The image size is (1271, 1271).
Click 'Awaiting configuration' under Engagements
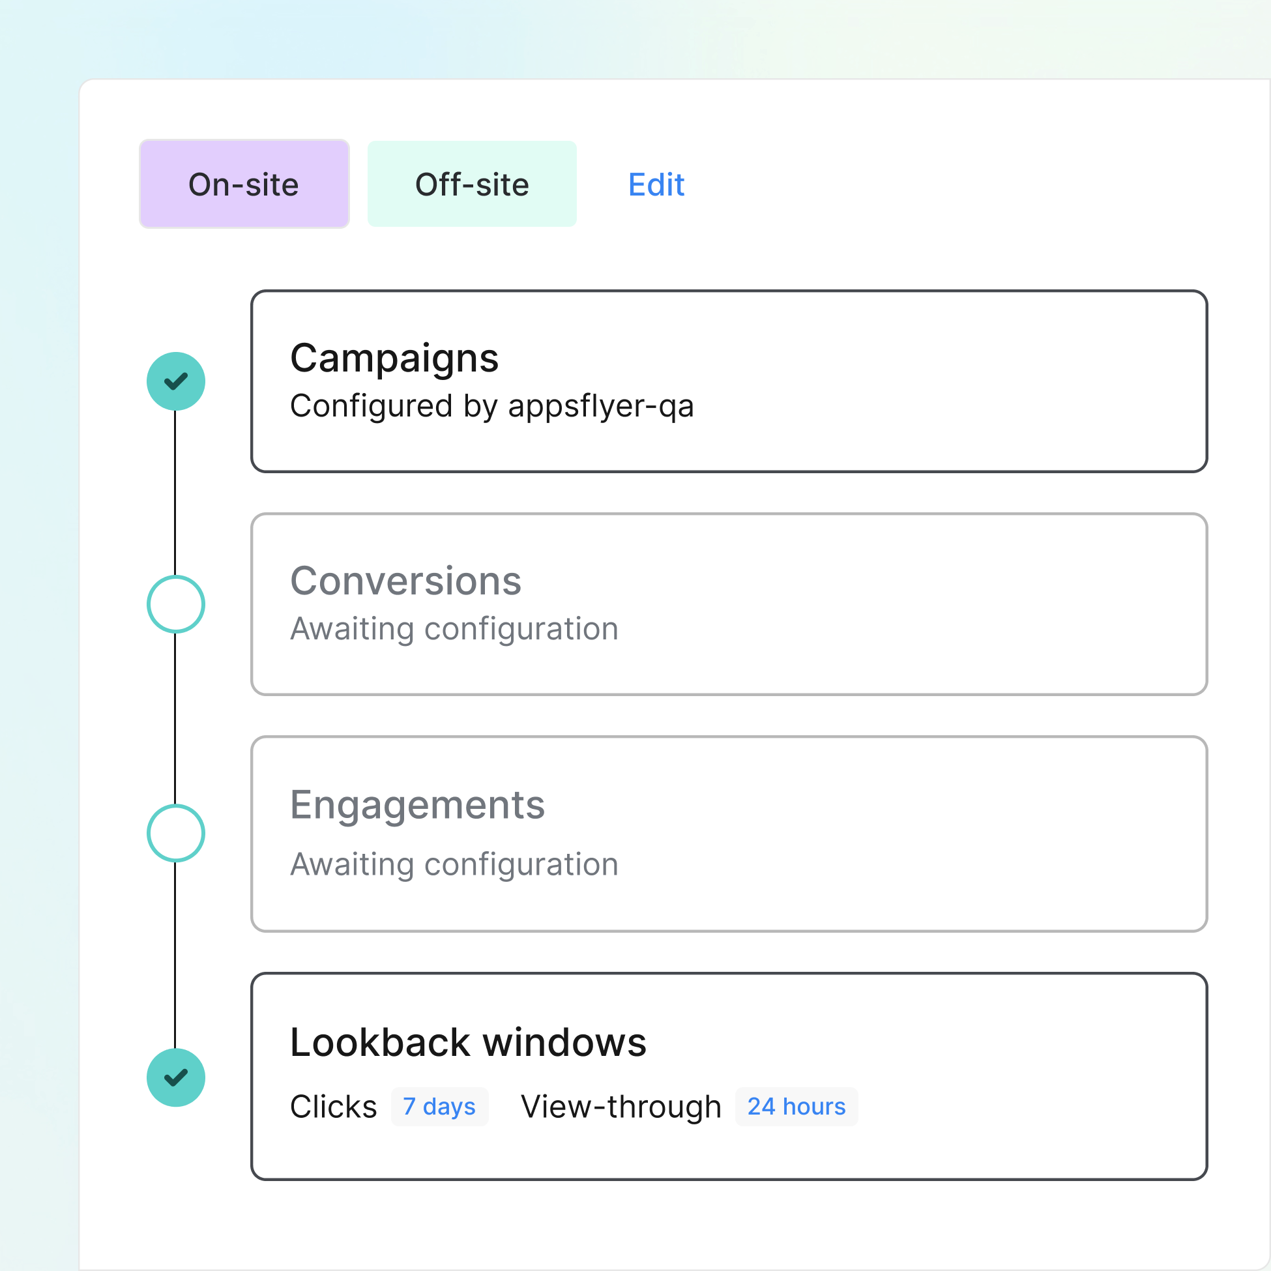pyautogui.click(x=454, y=864)
